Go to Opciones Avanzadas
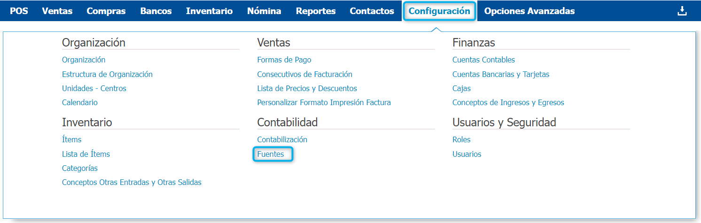701x223 pixels. tap(529, 11)
